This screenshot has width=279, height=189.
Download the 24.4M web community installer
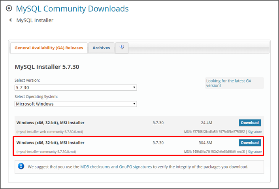pyautogui.click(x=250, y=123)
